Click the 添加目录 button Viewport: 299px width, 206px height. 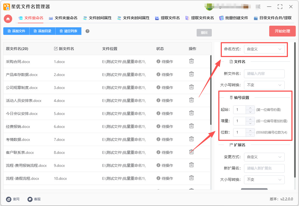[x=42, y=31]
